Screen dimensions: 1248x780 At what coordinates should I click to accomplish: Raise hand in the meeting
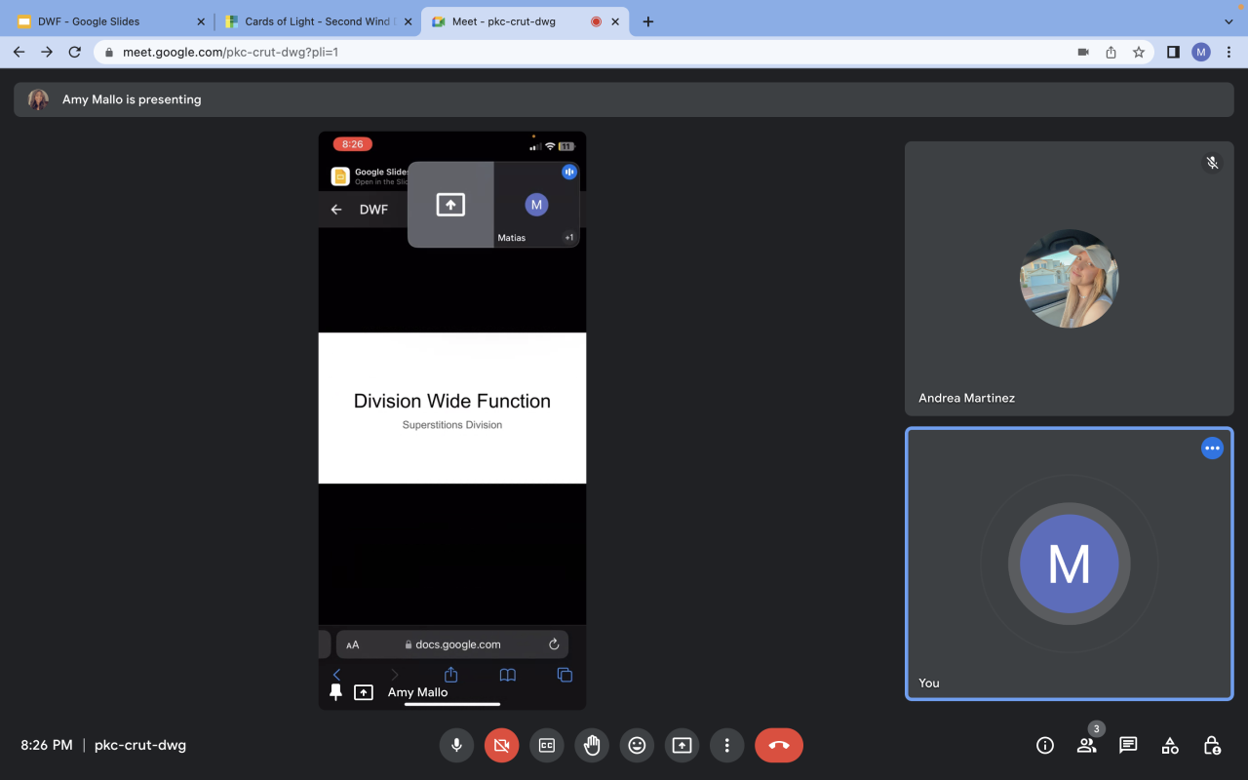tap(592, 746)
